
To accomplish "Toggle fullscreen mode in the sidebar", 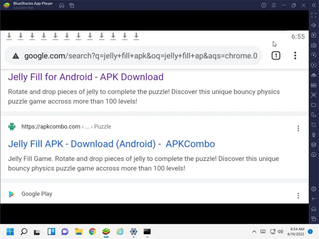I will tap(314, 15).
